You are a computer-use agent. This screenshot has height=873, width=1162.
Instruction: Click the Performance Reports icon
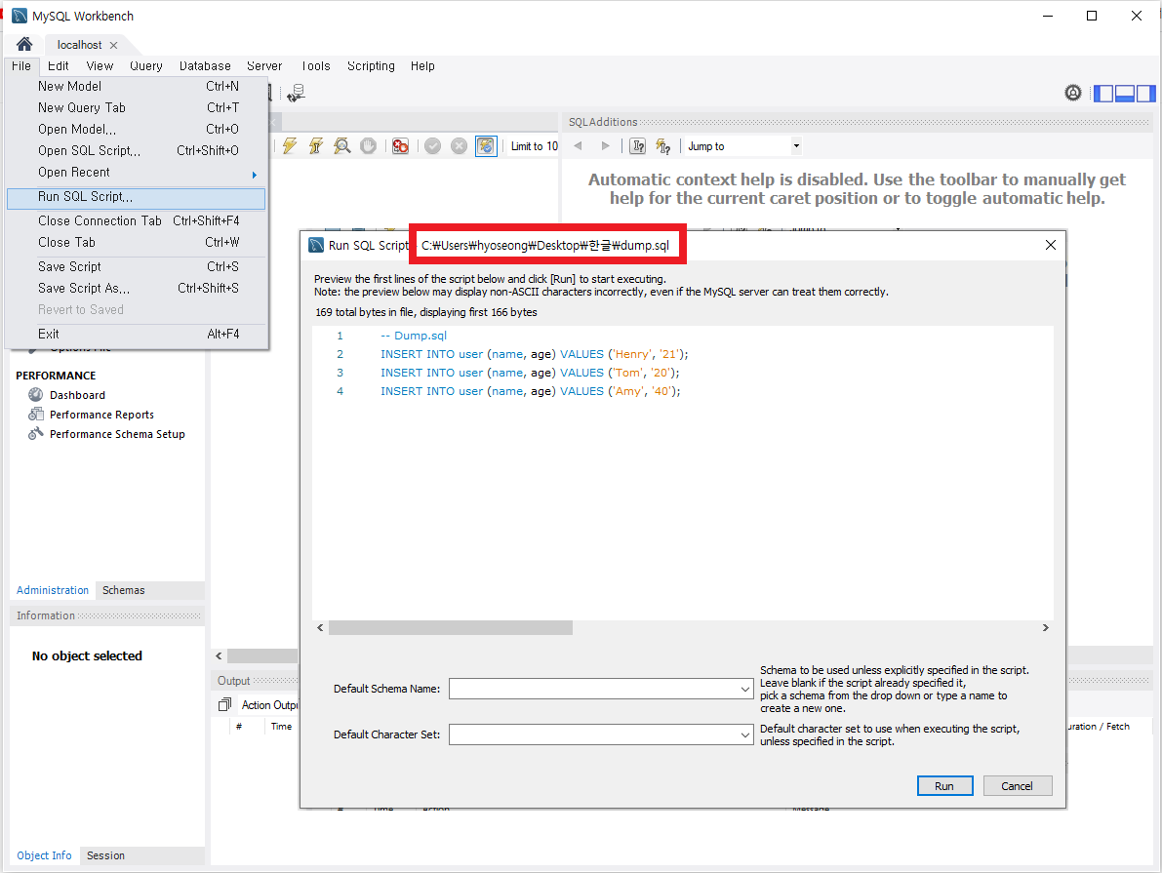tap(35, 415)
